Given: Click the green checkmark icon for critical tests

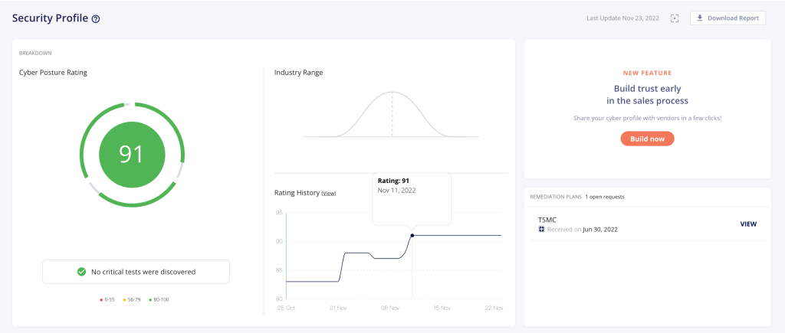Looking at the screenshot, I should (81, 271).
